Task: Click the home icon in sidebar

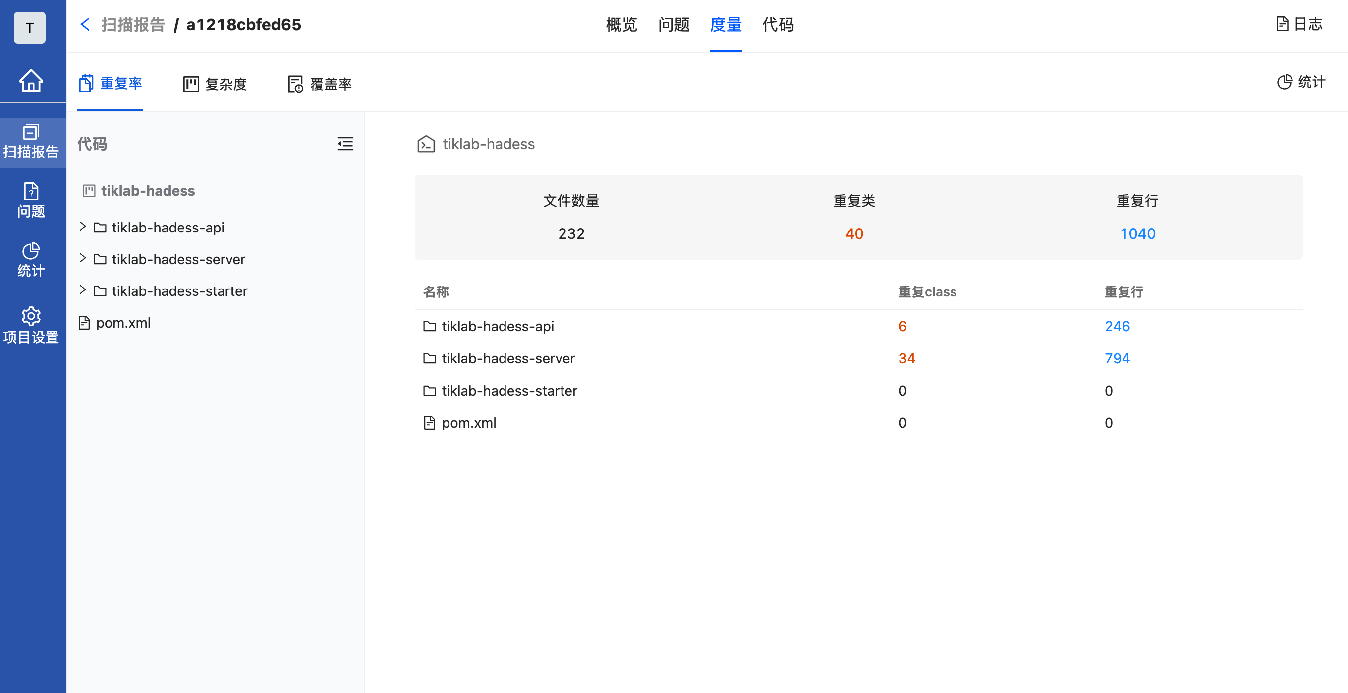Action: click(31, 81)
